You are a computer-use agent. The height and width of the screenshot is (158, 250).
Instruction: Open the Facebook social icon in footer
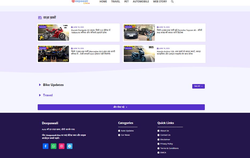(x=46, y=146)
